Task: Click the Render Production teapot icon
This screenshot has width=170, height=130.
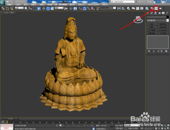Action: pyautogui.click(x=160, y=8)
